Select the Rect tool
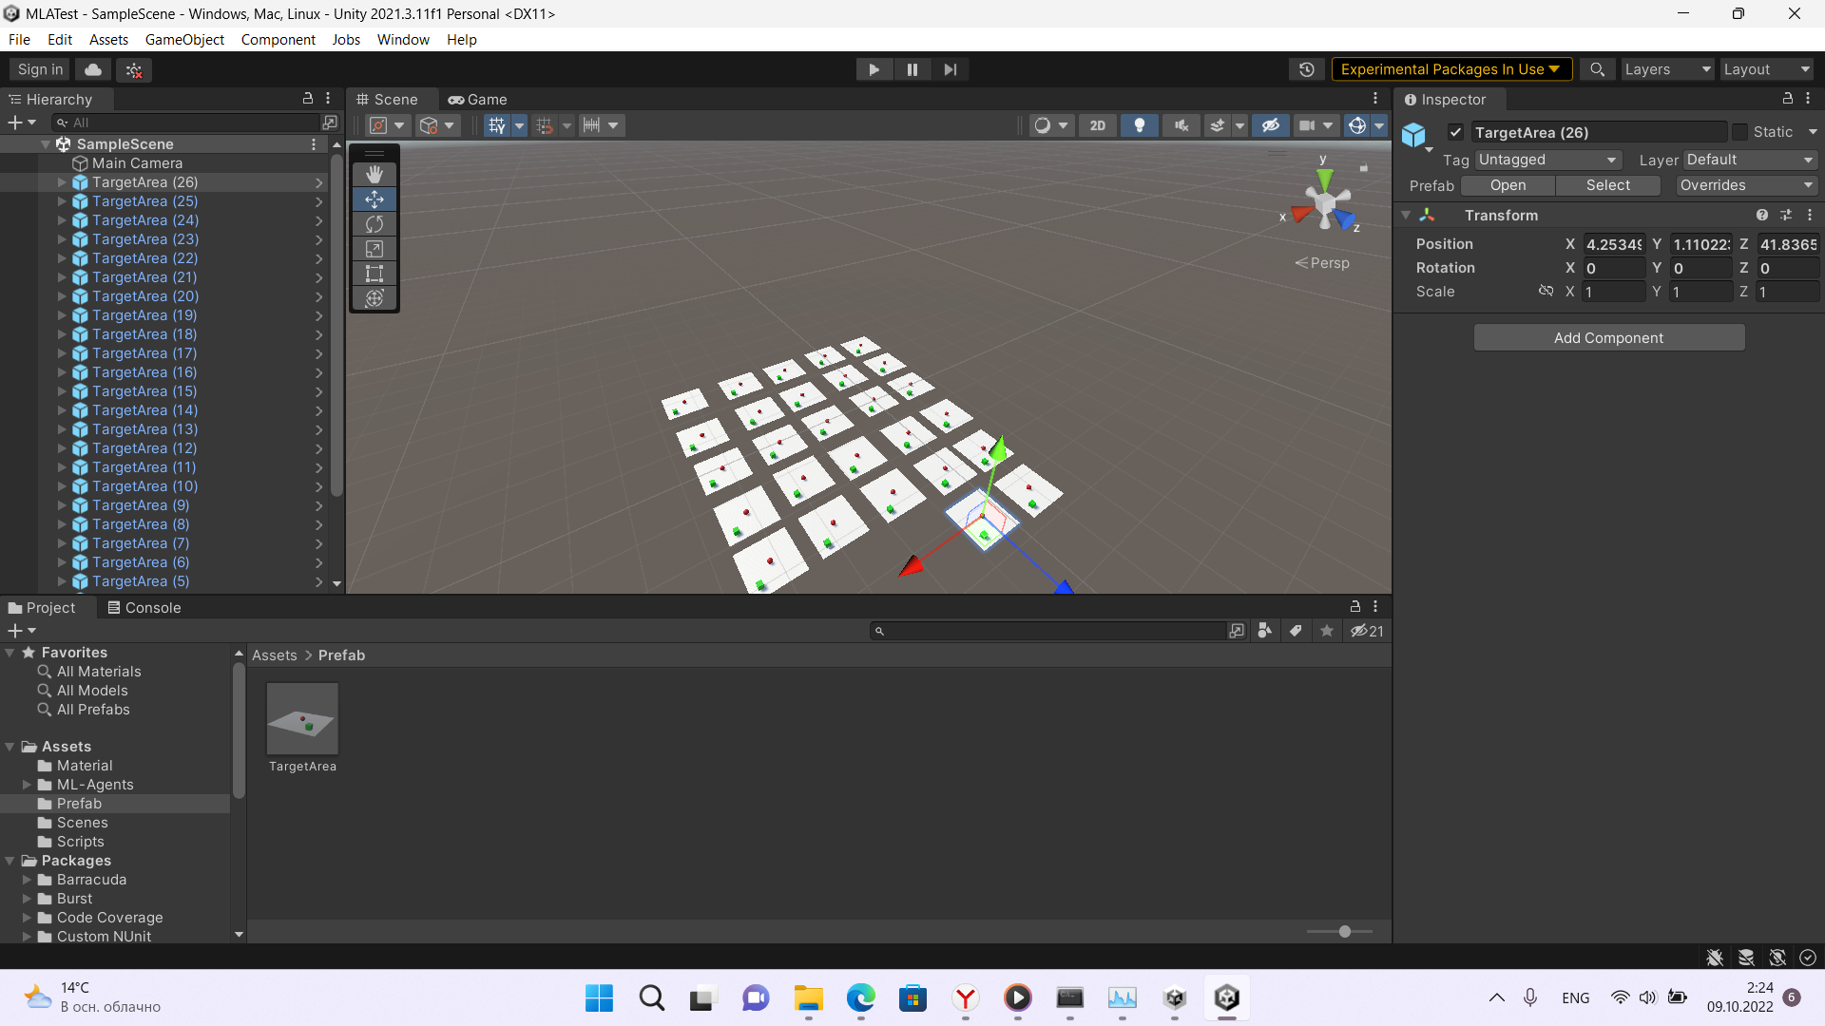The image size is (1825, 1026). point(375,274)
